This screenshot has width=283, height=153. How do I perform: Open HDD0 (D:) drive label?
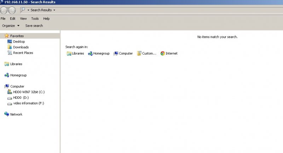coord(21,97)
